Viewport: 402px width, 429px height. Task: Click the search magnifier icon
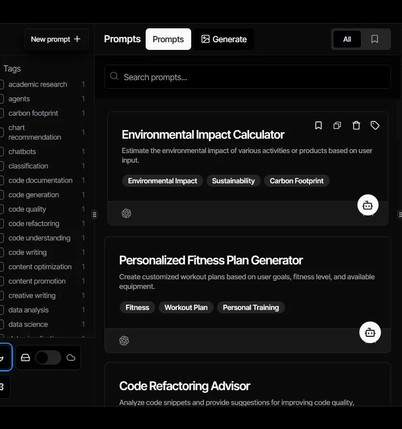tap(114, 76)
